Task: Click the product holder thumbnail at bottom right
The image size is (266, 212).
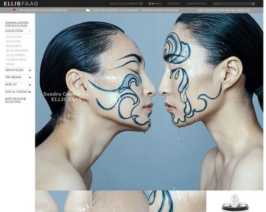Action: coord(235,203)
